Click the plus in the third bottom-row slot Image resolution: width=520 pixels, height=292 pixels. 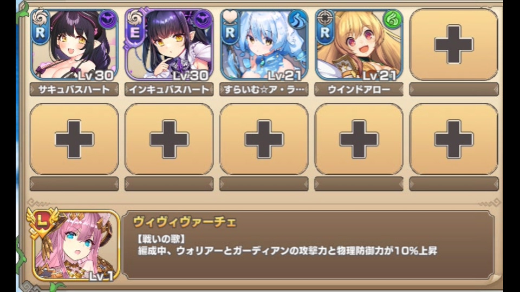coord(264,139)
